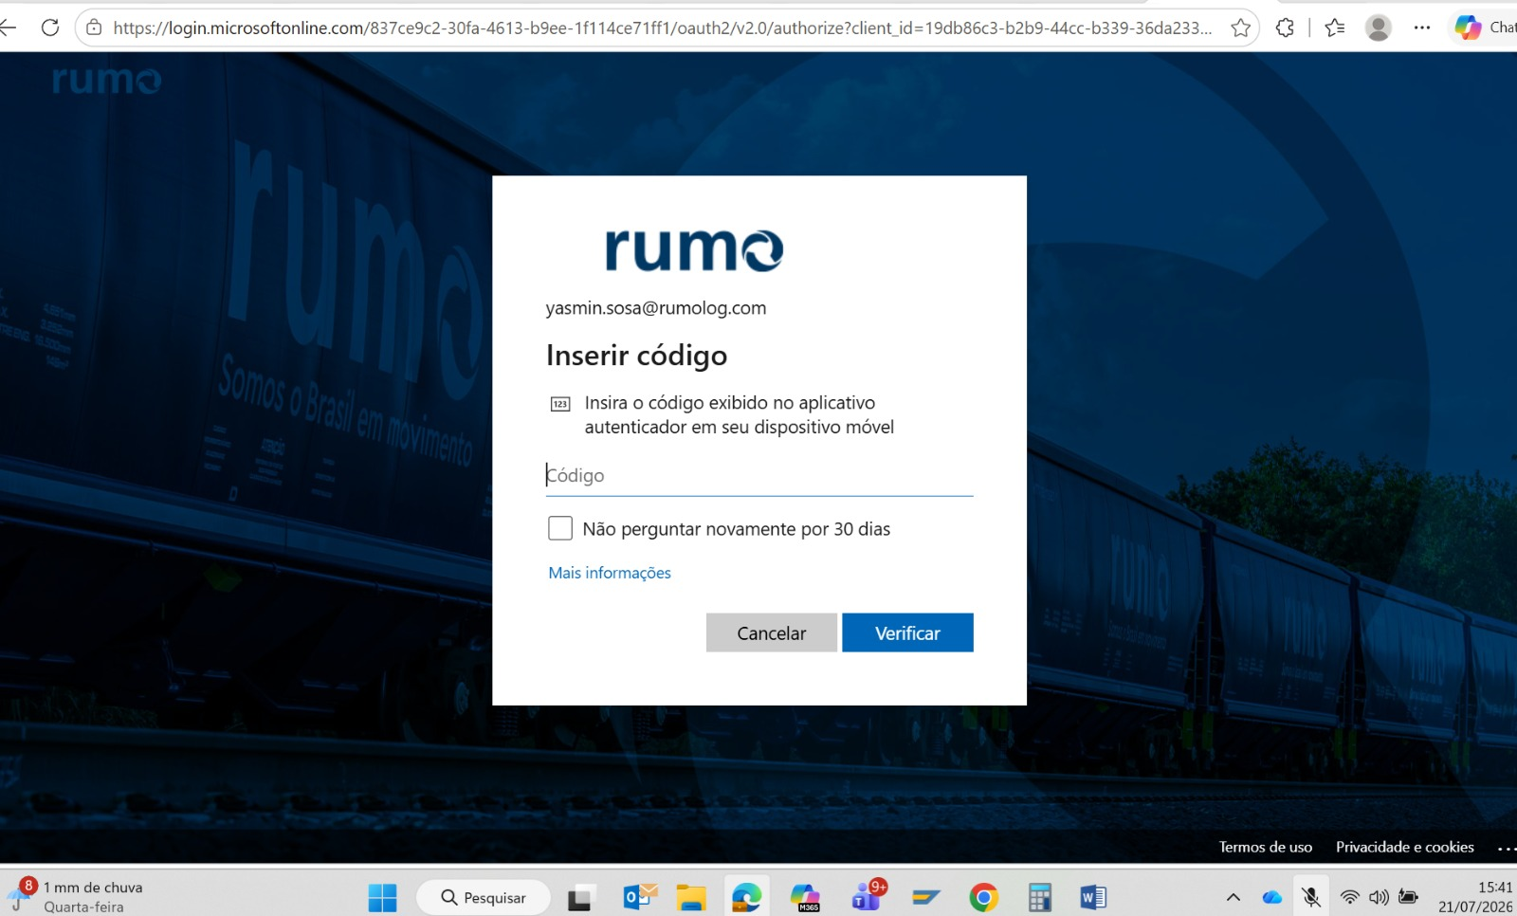Open Microsoft 365 Copilot from the taskbar
The height and width of the screenshot is (916, 1517).
pyautogui.click(x=805, y=897)
